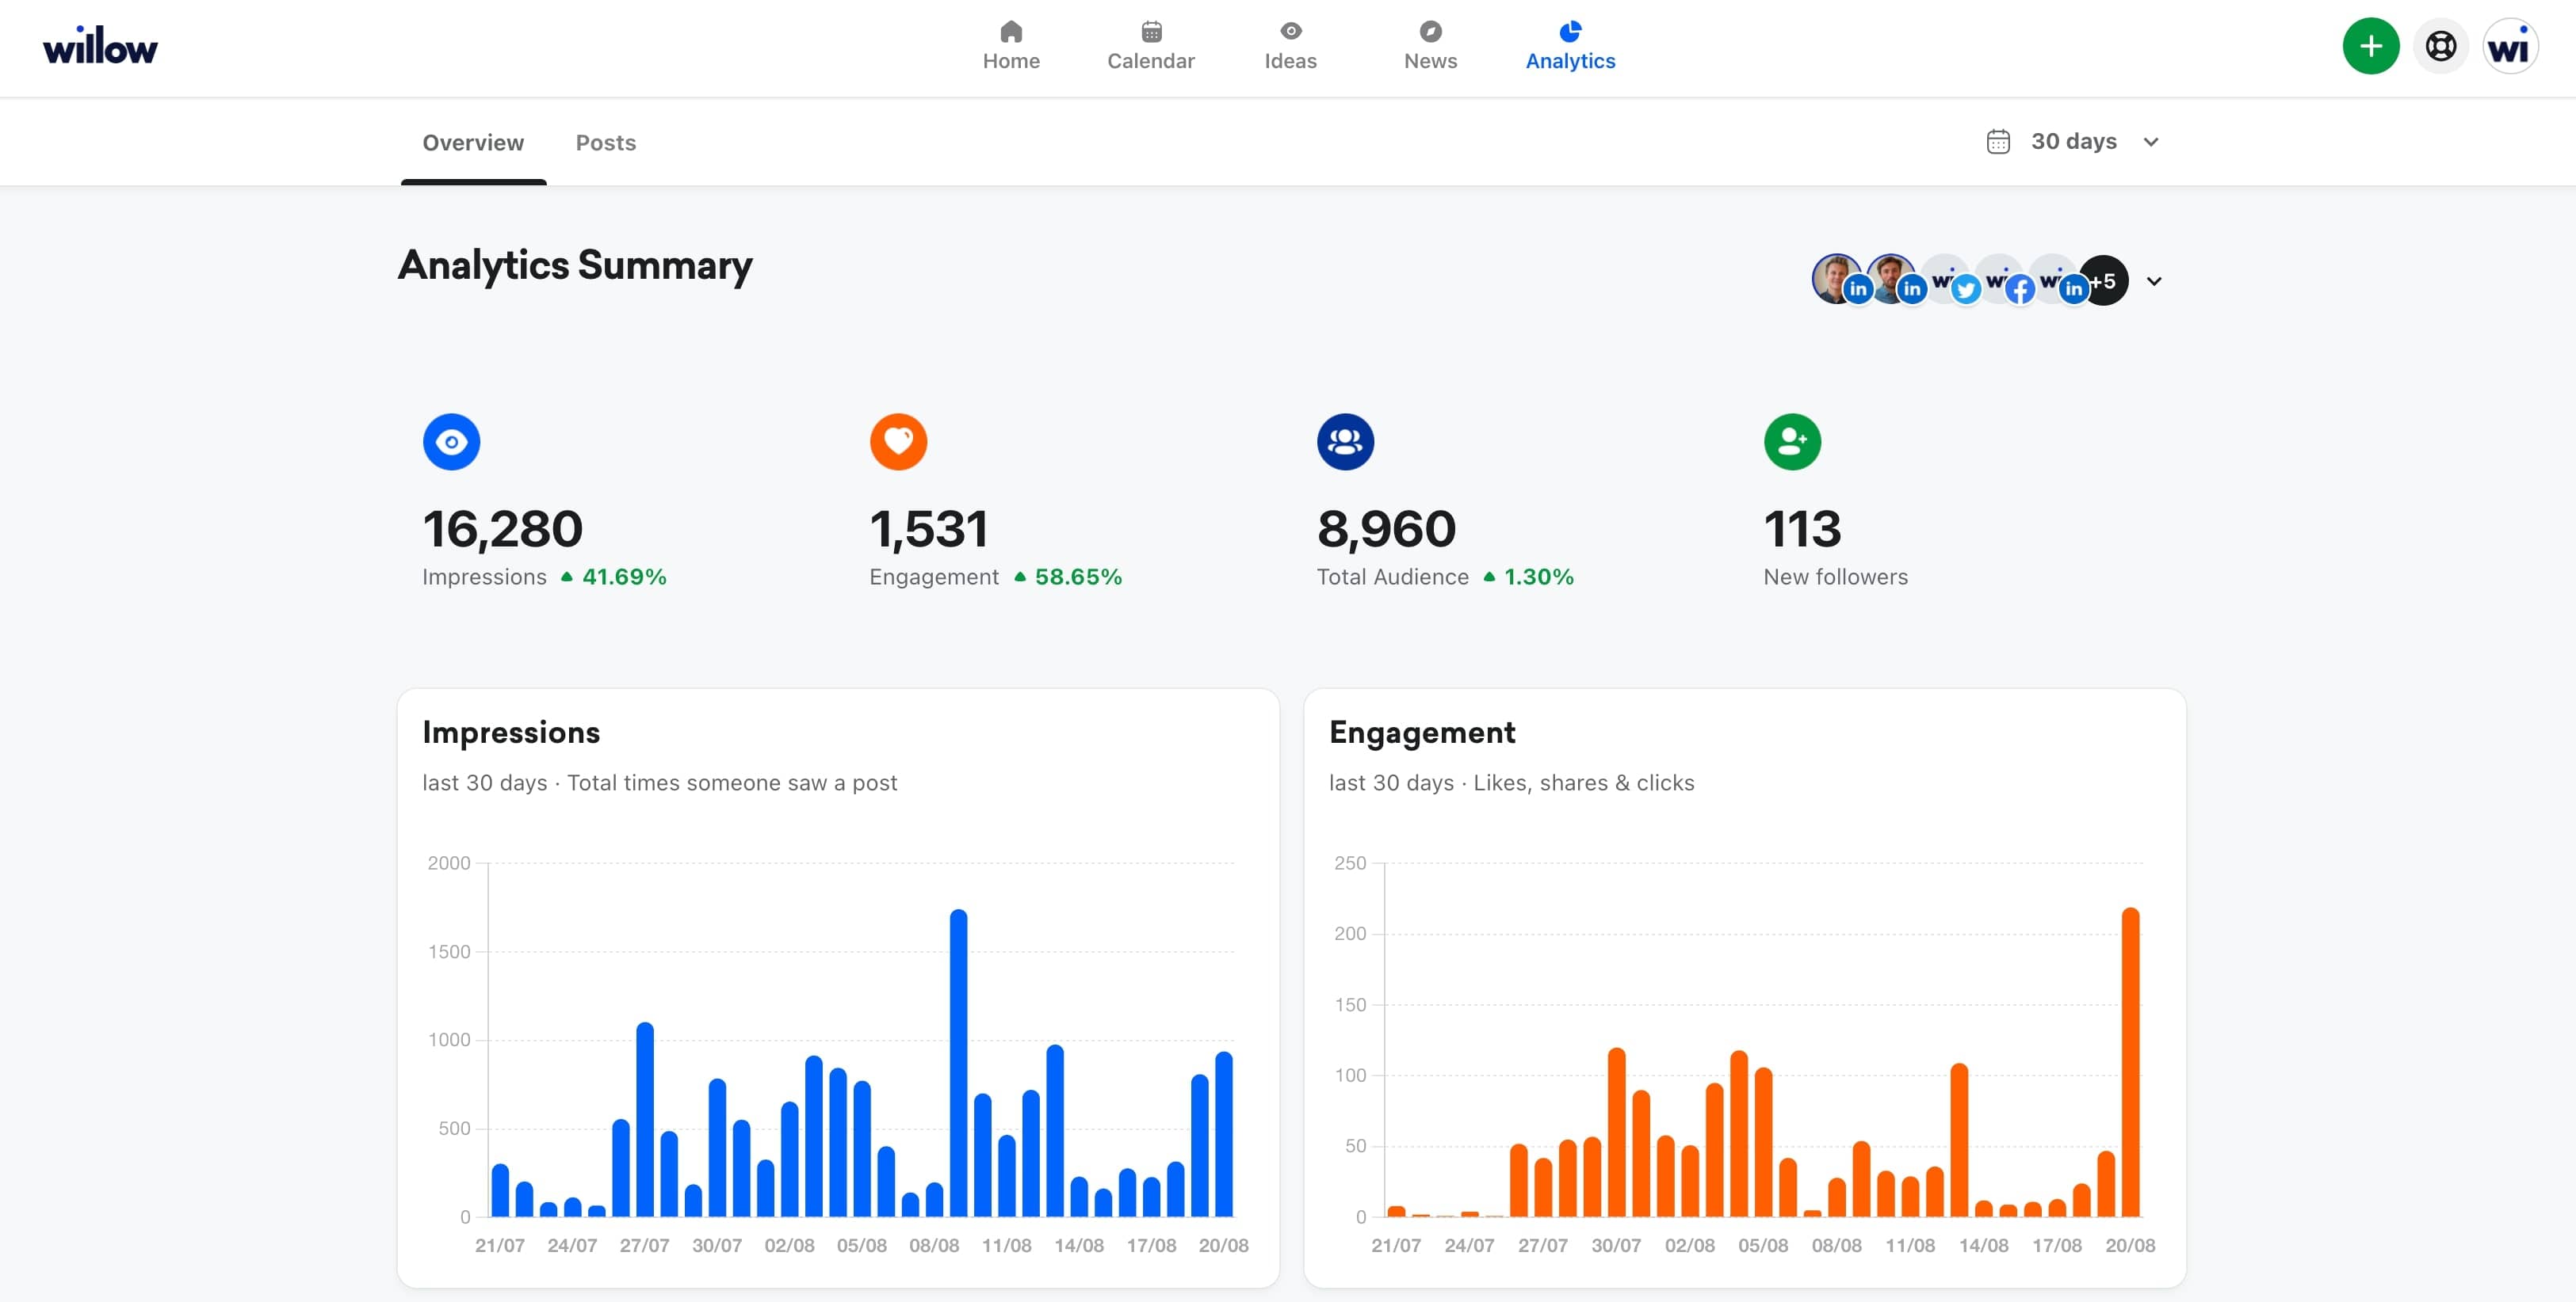Expand the 30 days date range dropdown
This screenshot has height=1302, width=2576.
tap(2074, 142)
